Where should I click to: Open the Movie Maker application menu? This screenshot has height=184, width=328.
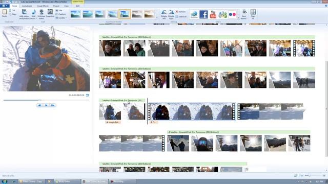(x=5, y=6)
